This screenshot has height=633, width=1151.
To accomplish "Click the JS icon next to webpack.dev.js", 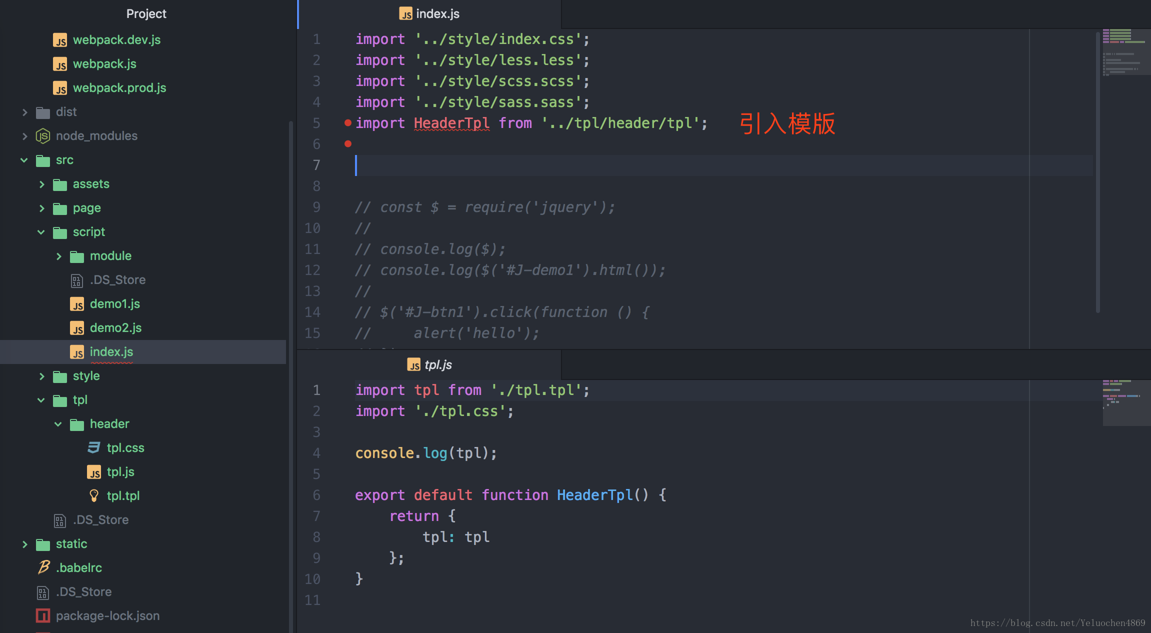I will click(60, 40).
